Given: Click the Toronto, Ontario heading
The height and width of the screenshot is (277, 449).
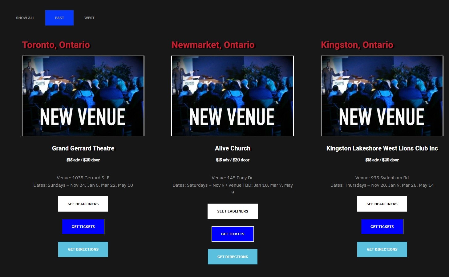Looking at the screenshot, I should (x=56, y=45).
